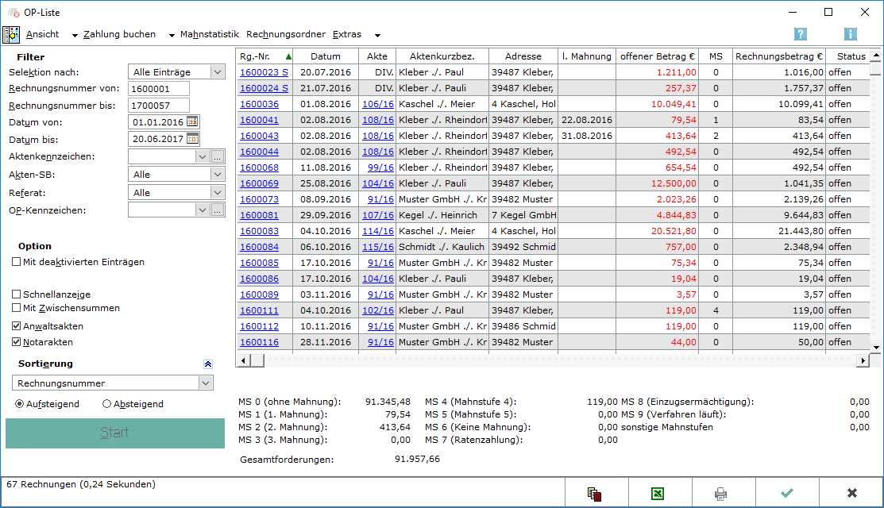Select the Aufsteigend radio button

pos(20,404)
